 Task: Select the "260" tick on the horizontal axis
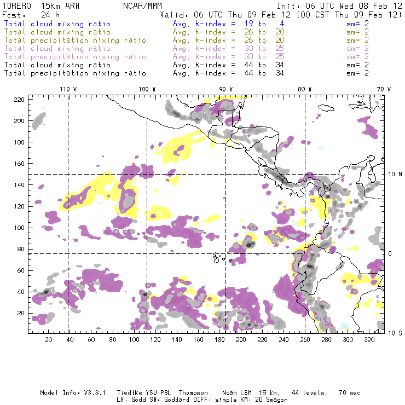tap(305, 340)
